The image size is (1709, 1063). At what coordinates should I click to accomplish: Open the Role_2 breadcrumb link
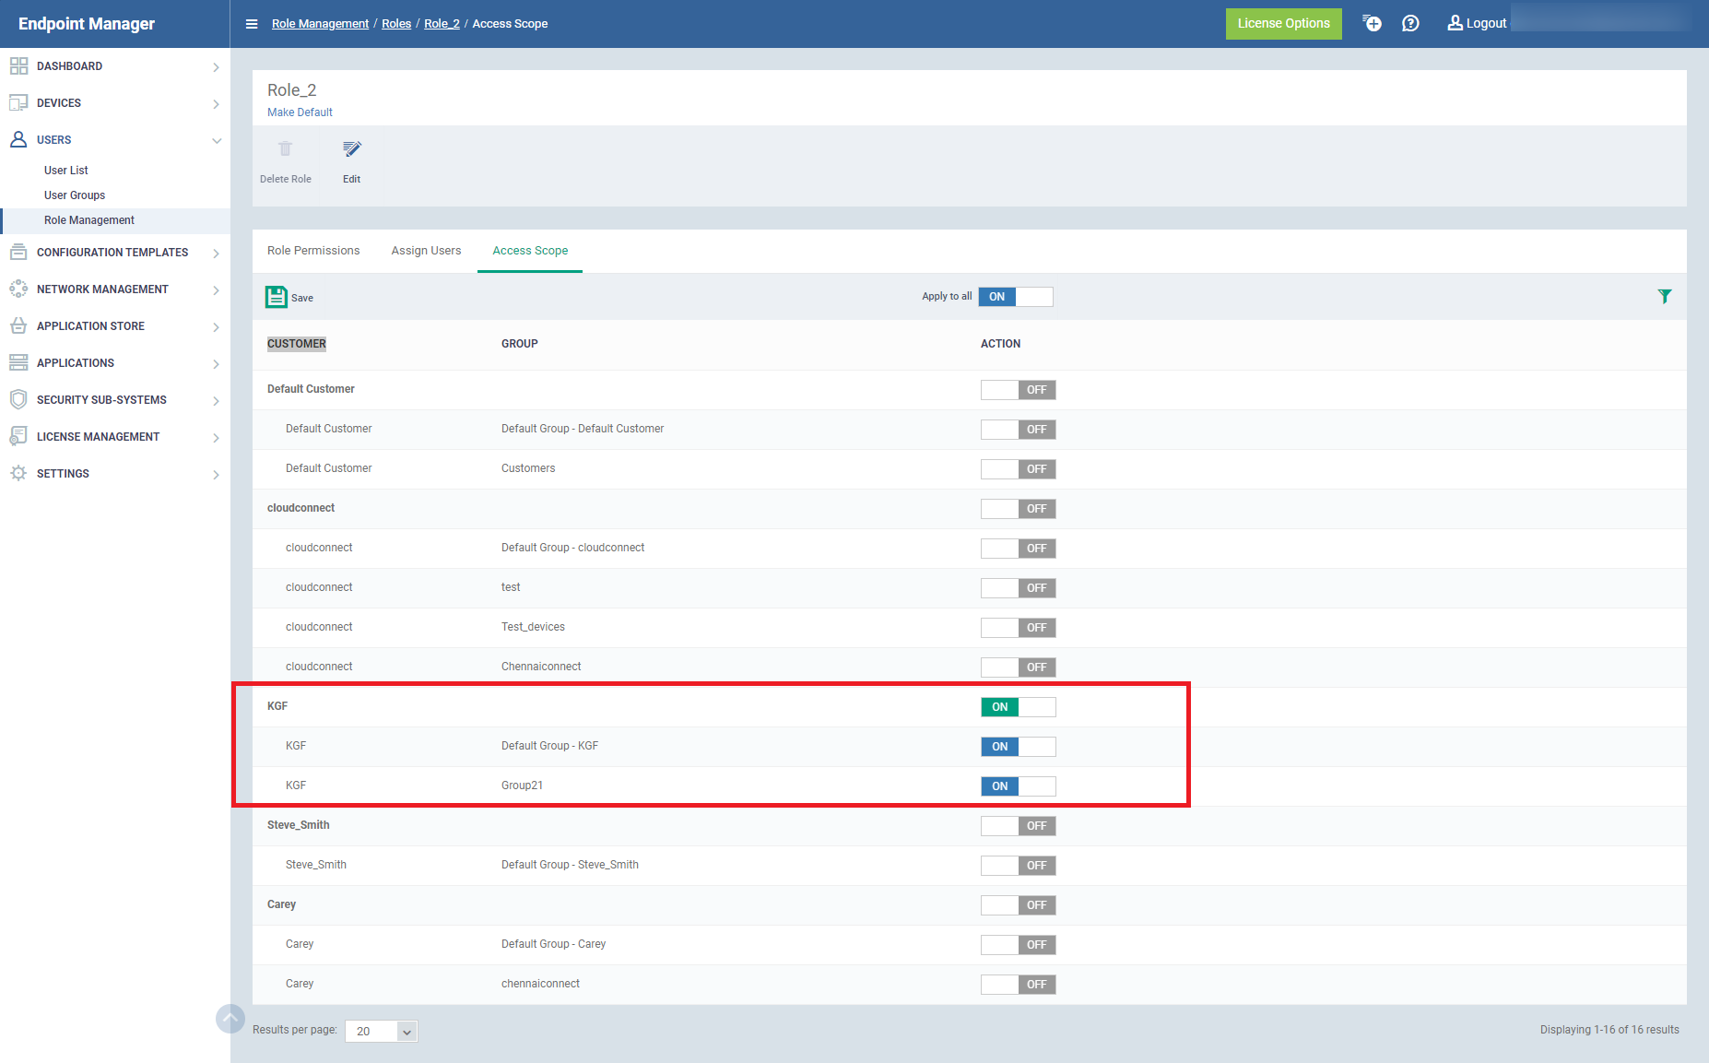[442, 24]
